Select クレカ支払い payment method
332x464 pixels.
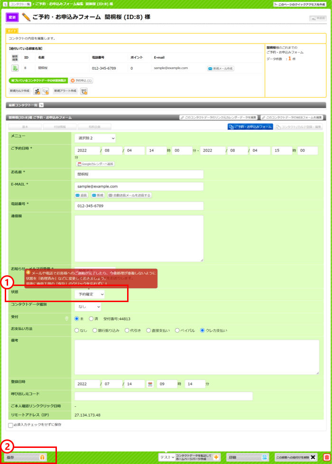click(203, 330)
